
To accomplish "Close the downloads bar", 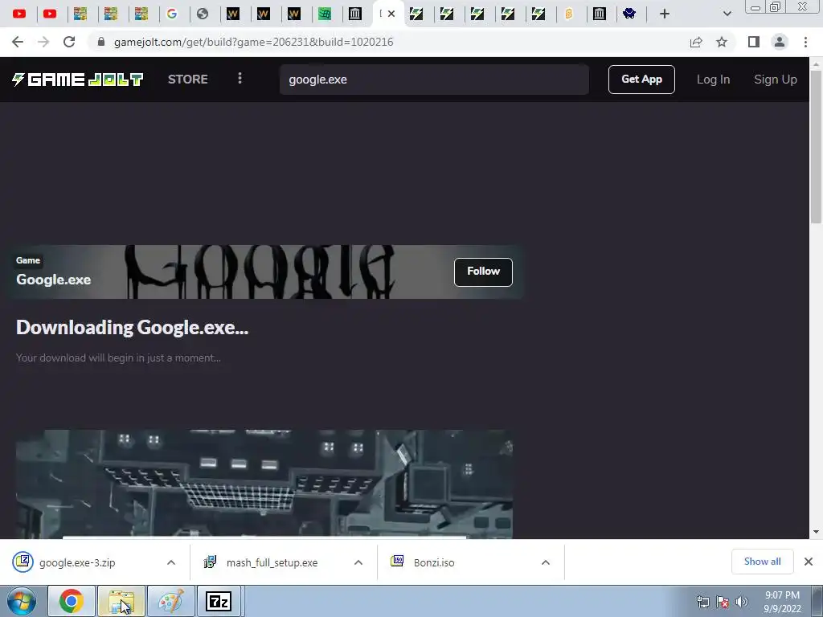I will click(x=809, y=562).
